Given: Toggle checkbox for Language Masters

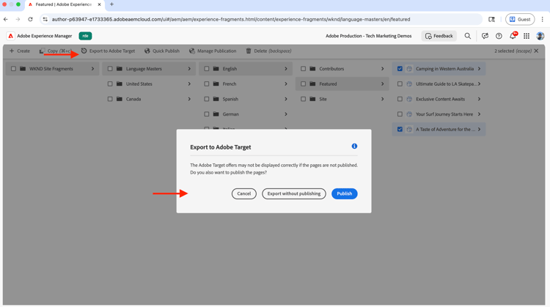Looking at the screenshot, I should point(110,69).
